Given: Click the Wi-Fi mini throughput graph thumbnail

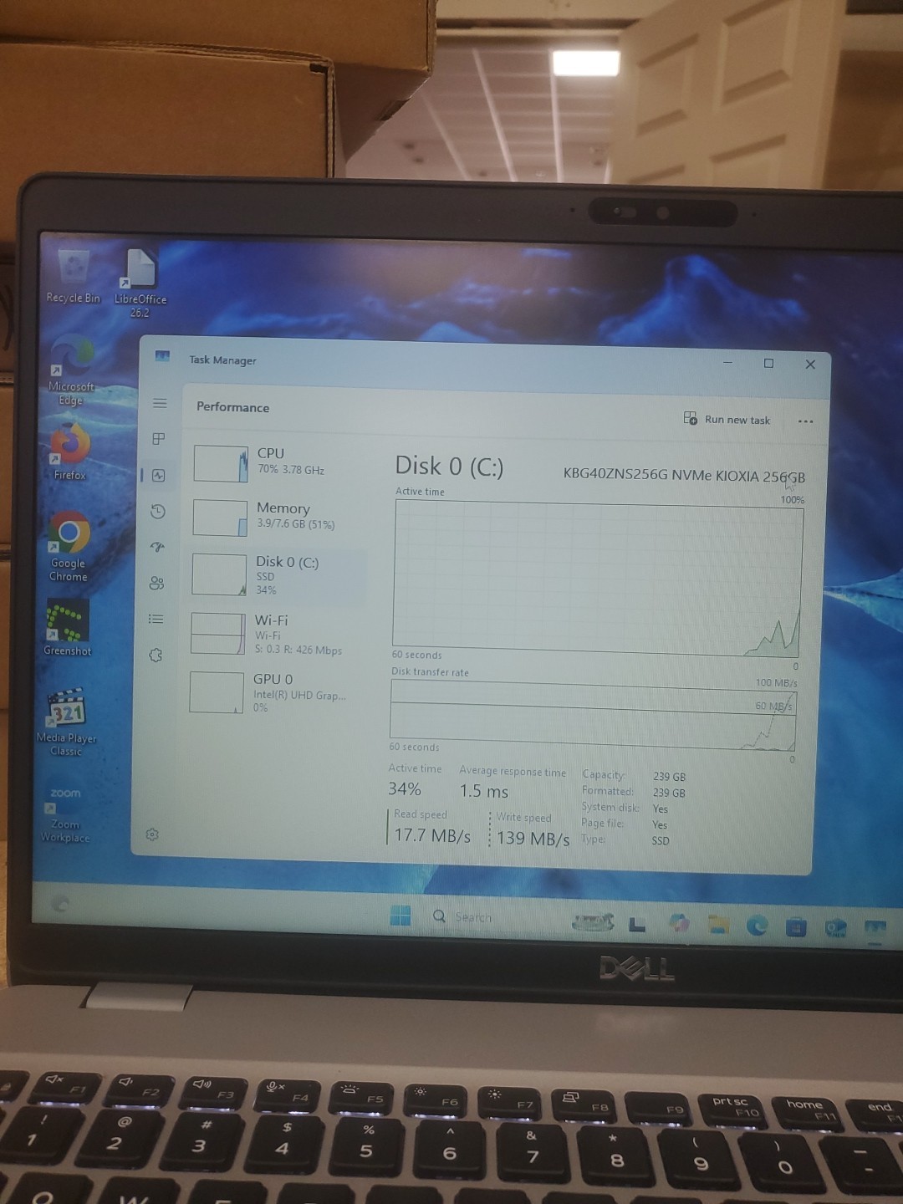Looking at the screenshot, I should [217, 634].
